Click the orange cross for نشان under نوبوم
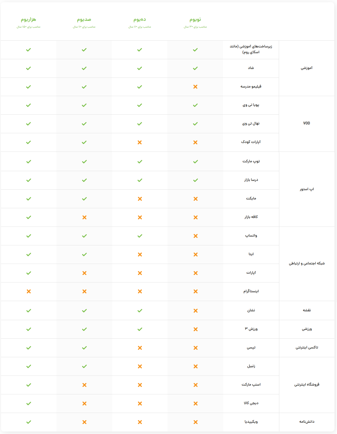 pos(195,311)
